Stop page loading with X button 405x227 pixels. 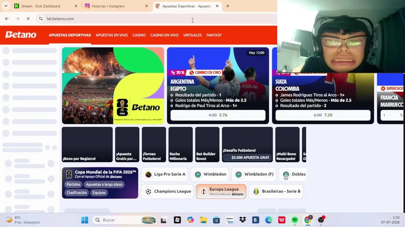point(28,19)
